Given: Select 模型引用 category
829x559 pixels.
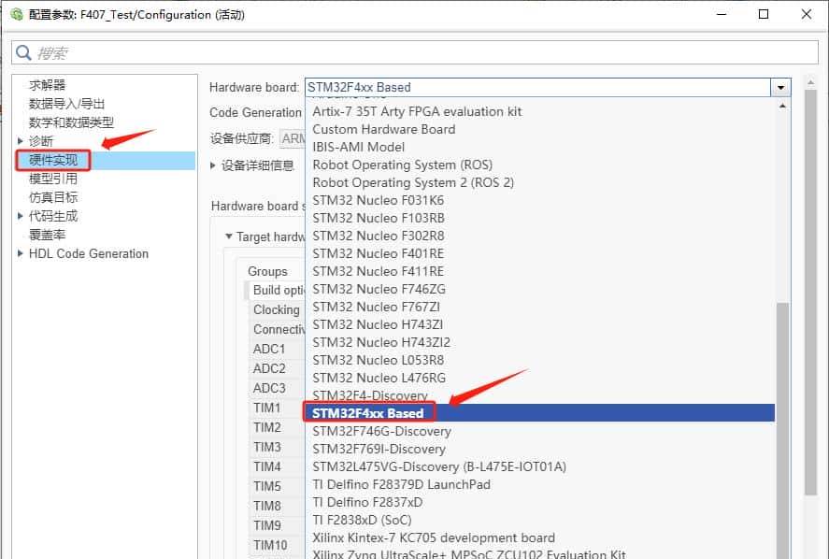Looking at the screenshot, I should 53,179.
